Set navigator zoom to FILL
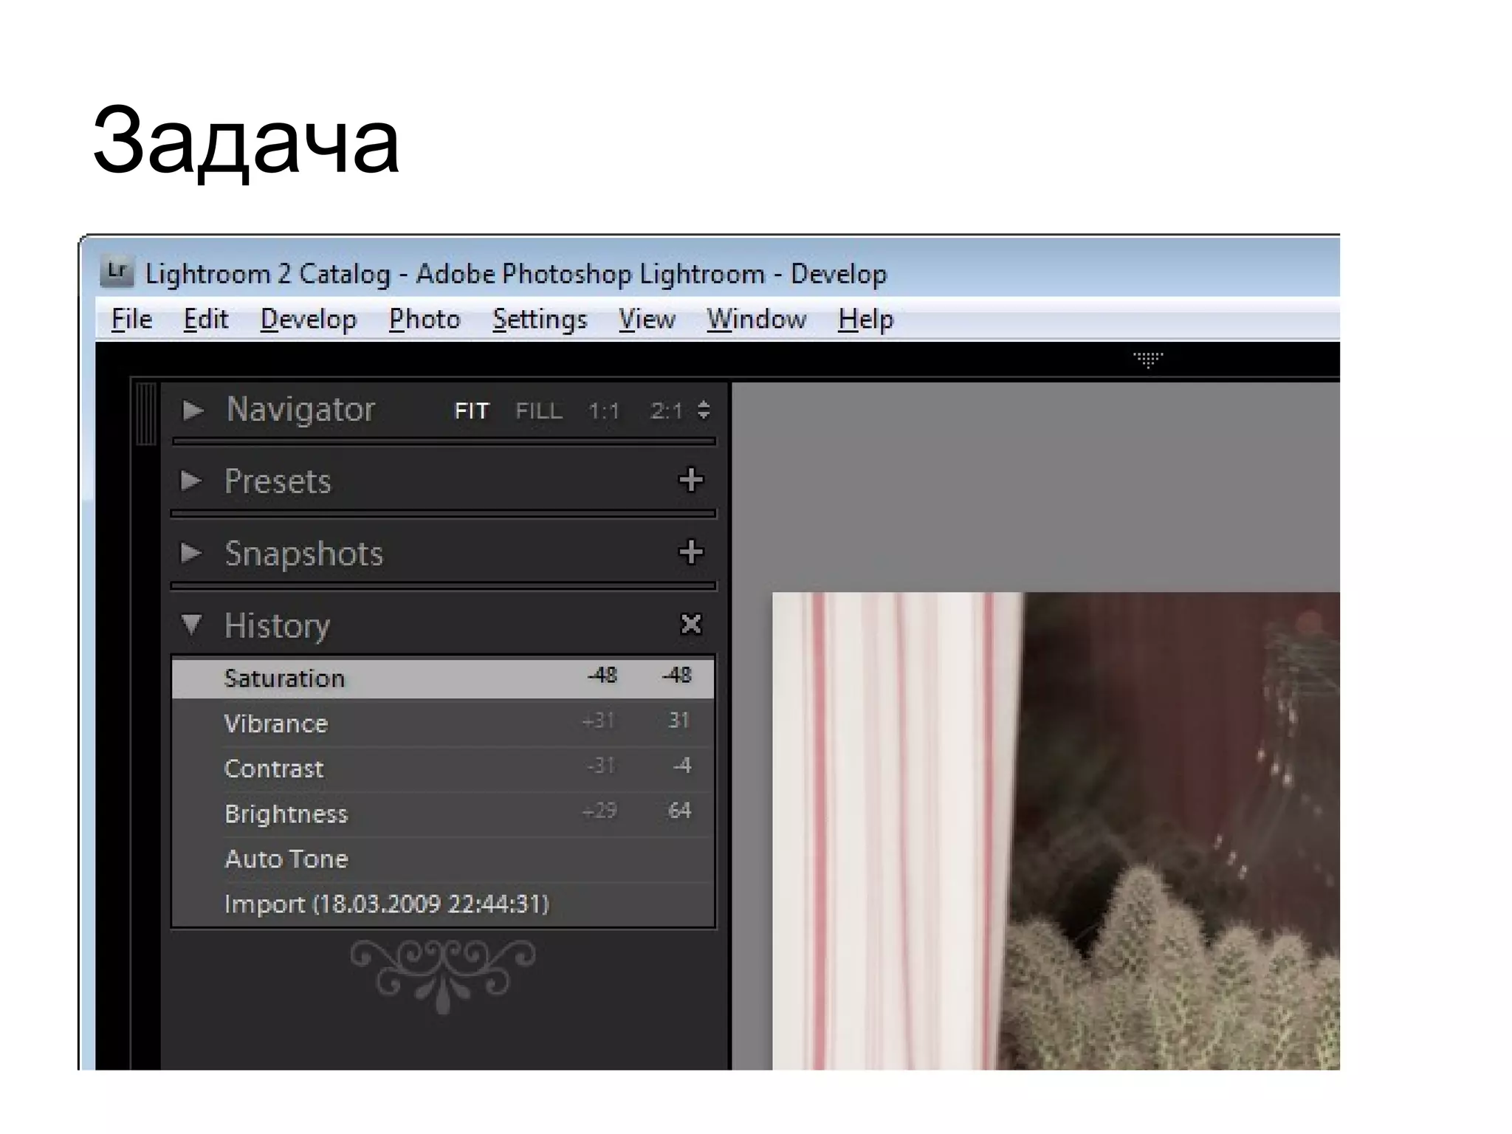This screenshot has height=1134, width=1512. (x=539, y=410)
